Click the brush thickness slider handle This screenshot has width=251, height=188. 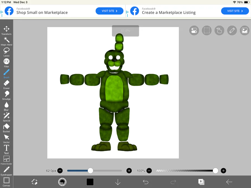click(90, 170)
